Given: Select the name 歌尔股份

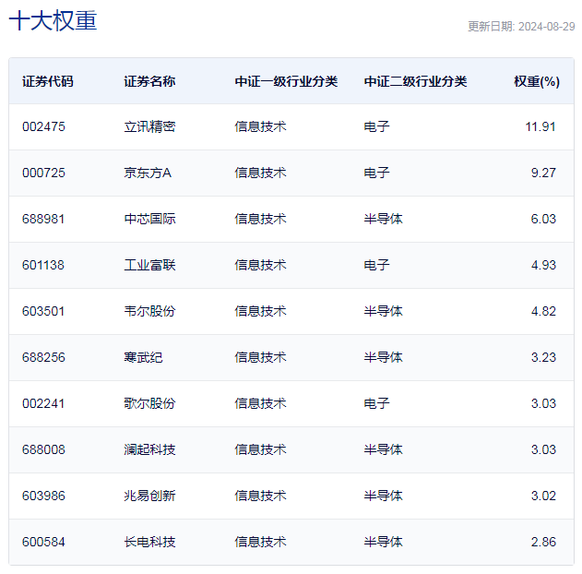Looking at the screenshot, I should pos(149,403).
